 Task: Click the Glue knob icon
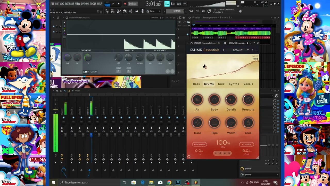point(248,123)
